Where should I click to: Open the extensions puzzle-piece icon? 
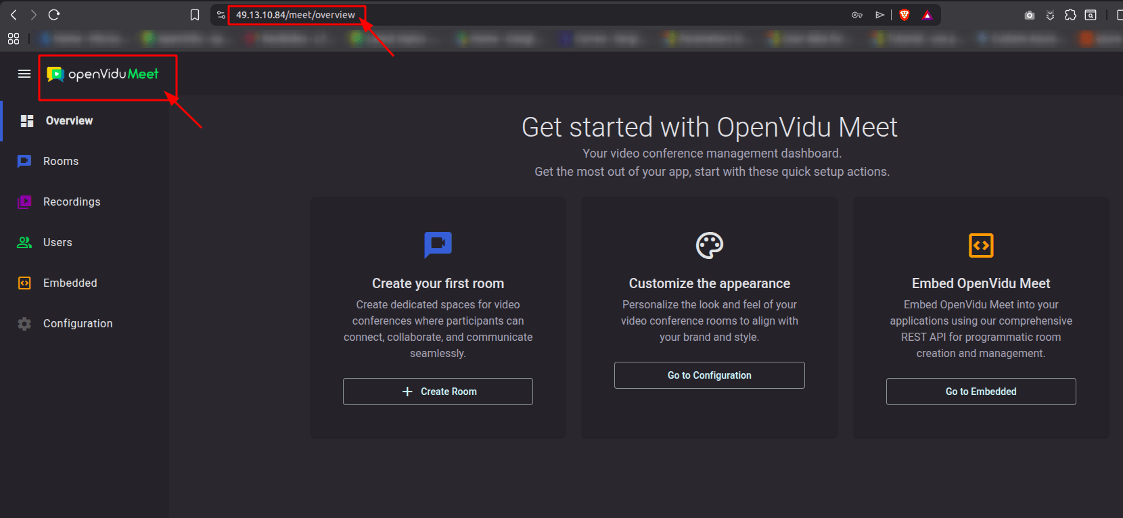point(1070,15)
